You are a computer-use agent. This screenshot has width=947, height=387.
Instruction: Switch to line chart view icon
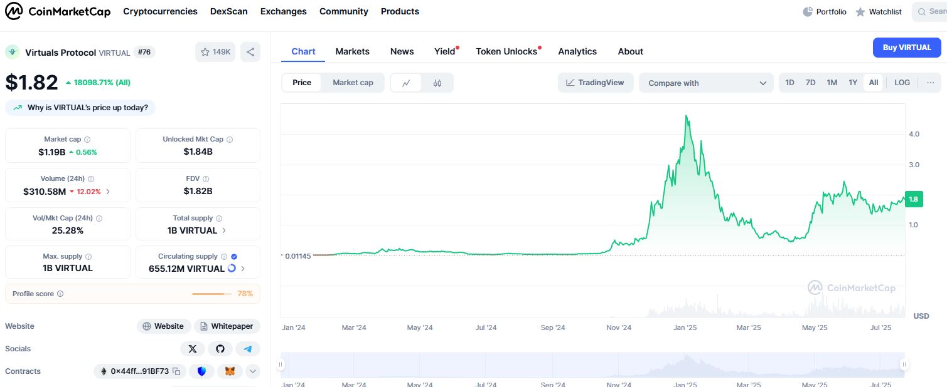407,83
